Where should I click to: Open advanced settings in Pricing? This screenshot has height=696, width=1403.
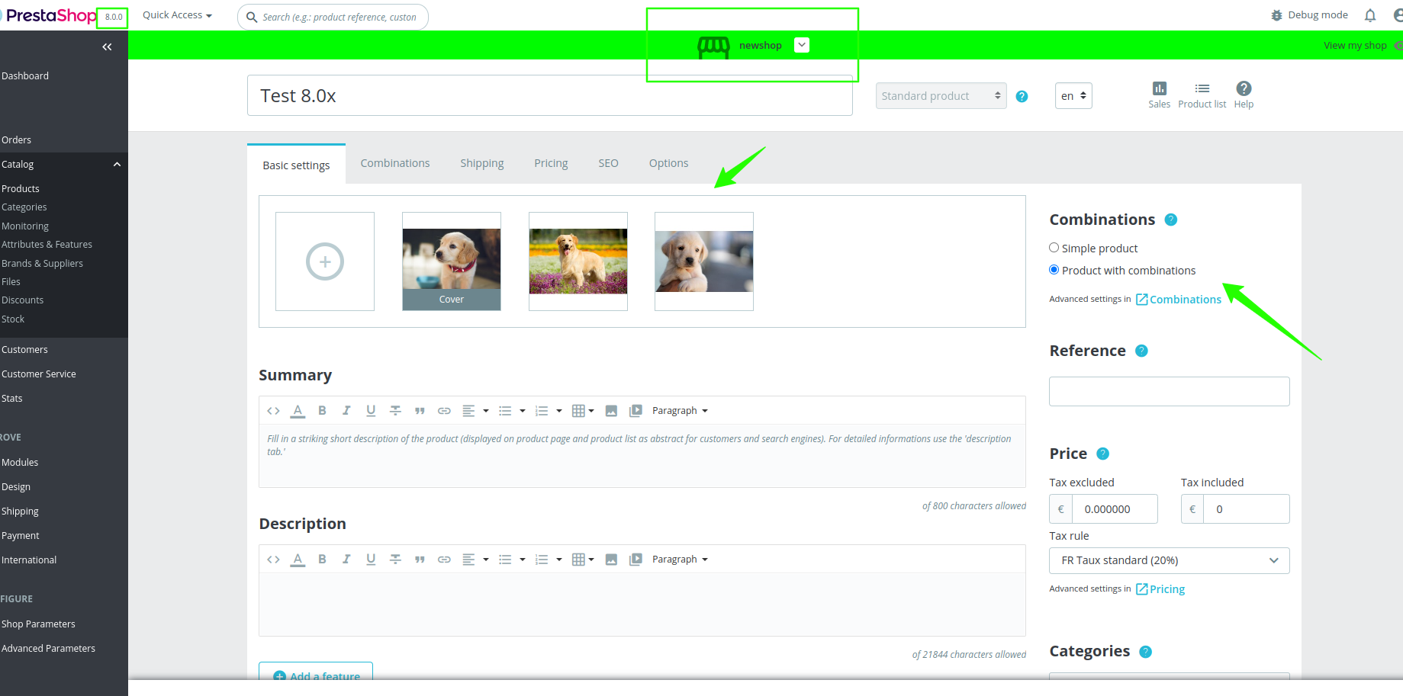(1160, 589)
